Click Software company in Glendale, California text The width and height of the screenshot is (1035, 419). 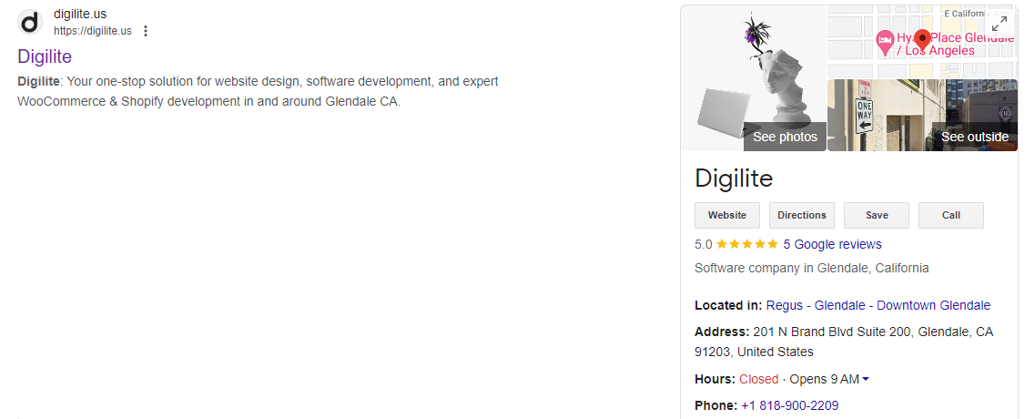pyautogui.click(x=811, y=269)
